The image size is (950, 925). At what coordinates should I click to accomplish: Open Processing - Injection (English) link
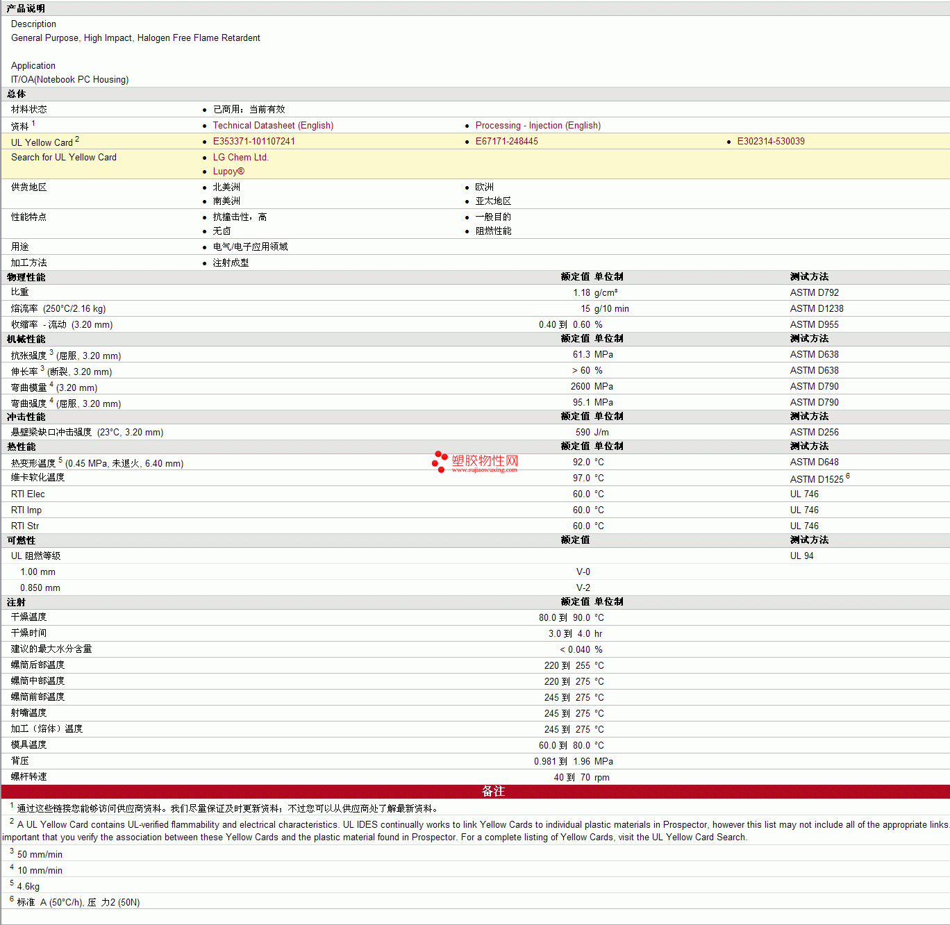(537, 126)
